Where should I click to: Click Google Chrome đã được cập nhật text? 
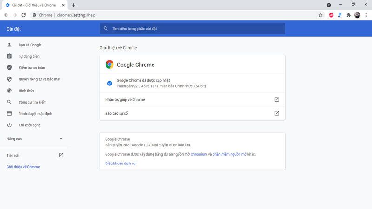pos(143,80)
